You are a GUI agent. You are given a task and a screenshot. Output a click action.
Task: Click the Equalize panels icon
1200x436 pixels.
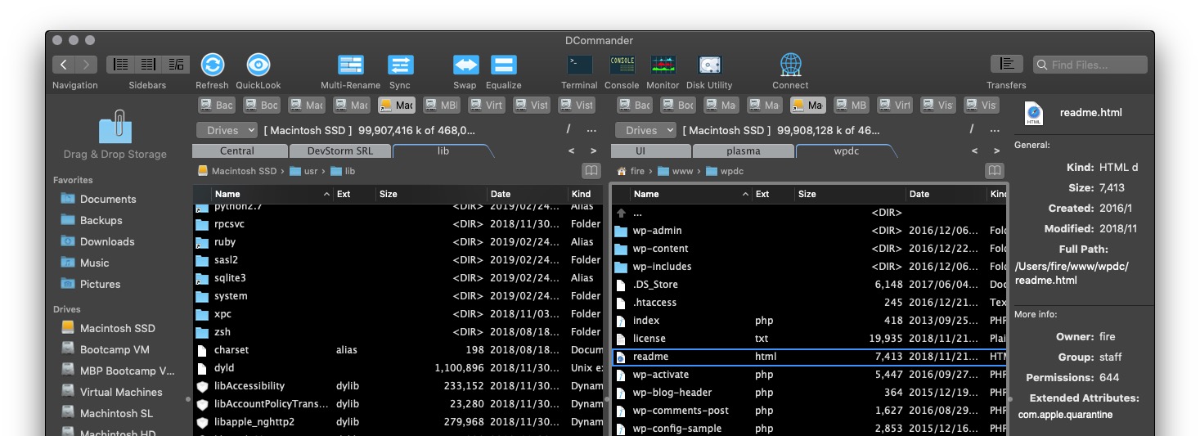pos(503,65)
